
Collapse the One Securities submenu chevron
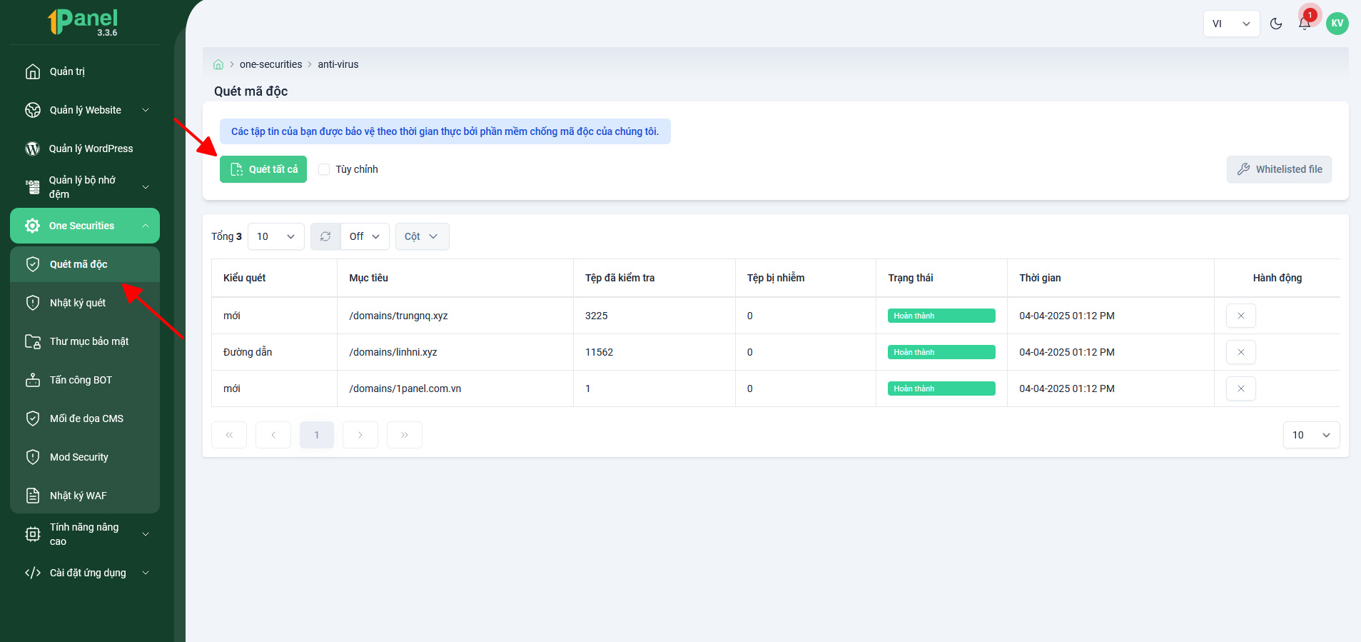[x=146, y=226]
